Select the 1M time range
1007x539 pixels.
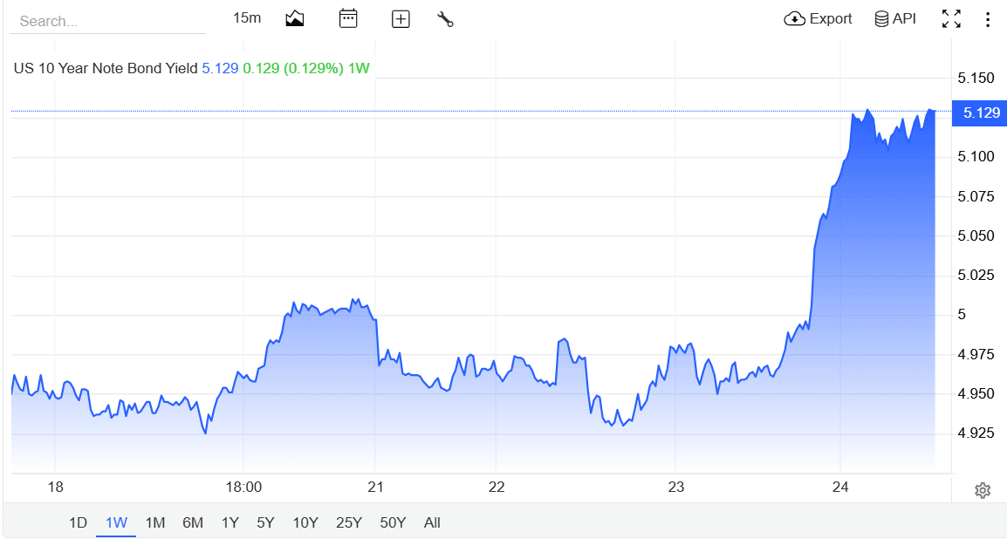[154, 522]
